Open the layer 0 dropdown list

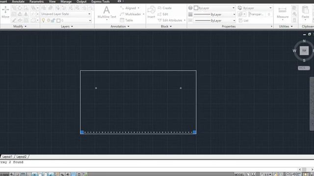click(90, 21)
